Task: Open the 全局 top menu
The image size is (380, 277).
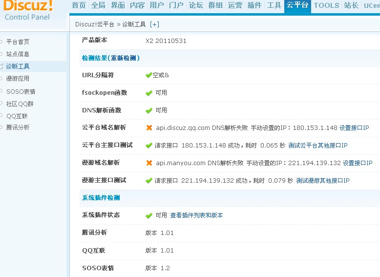Action: coord(98,5)
